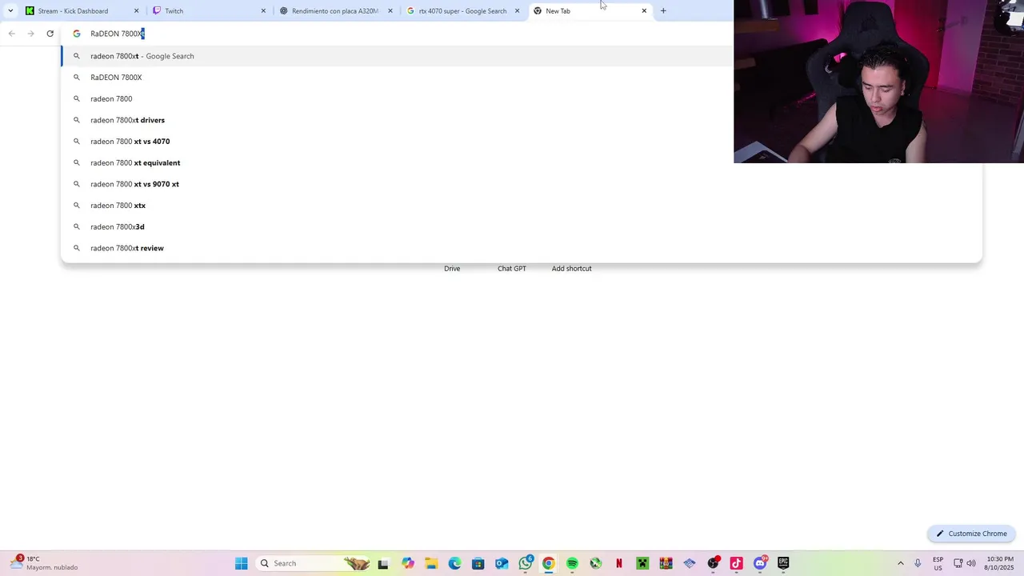Pick suggestion radeon 7800 xt vs 4070

coord(521,142)
